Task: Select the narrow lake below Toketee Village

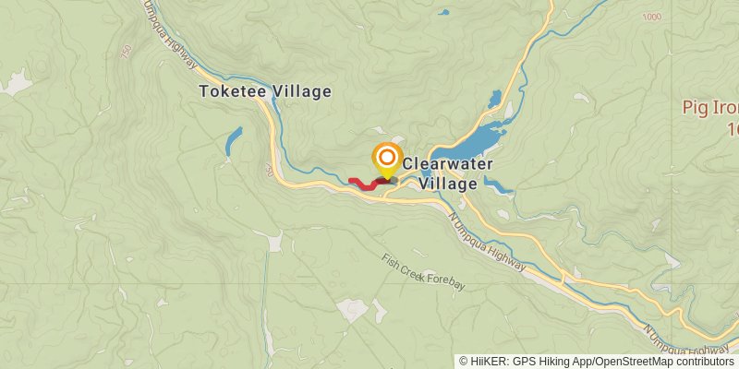Action: [234, 141]
